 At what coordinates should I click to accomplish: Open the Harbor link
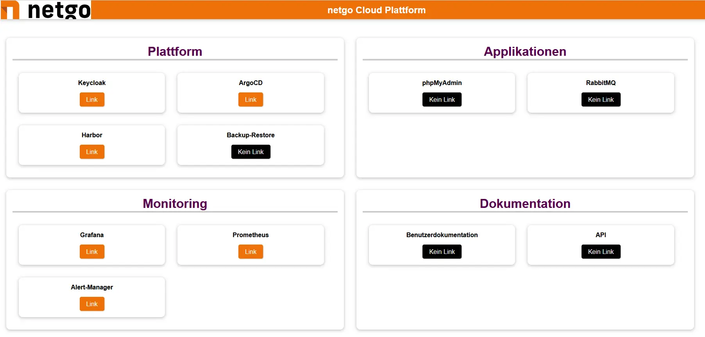pyautogui.click(x=92, y=152)
